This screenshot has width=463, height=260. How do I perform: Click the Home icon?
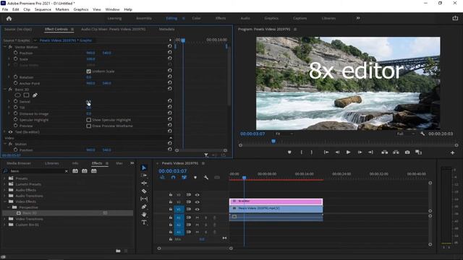[x=9, y=18]
